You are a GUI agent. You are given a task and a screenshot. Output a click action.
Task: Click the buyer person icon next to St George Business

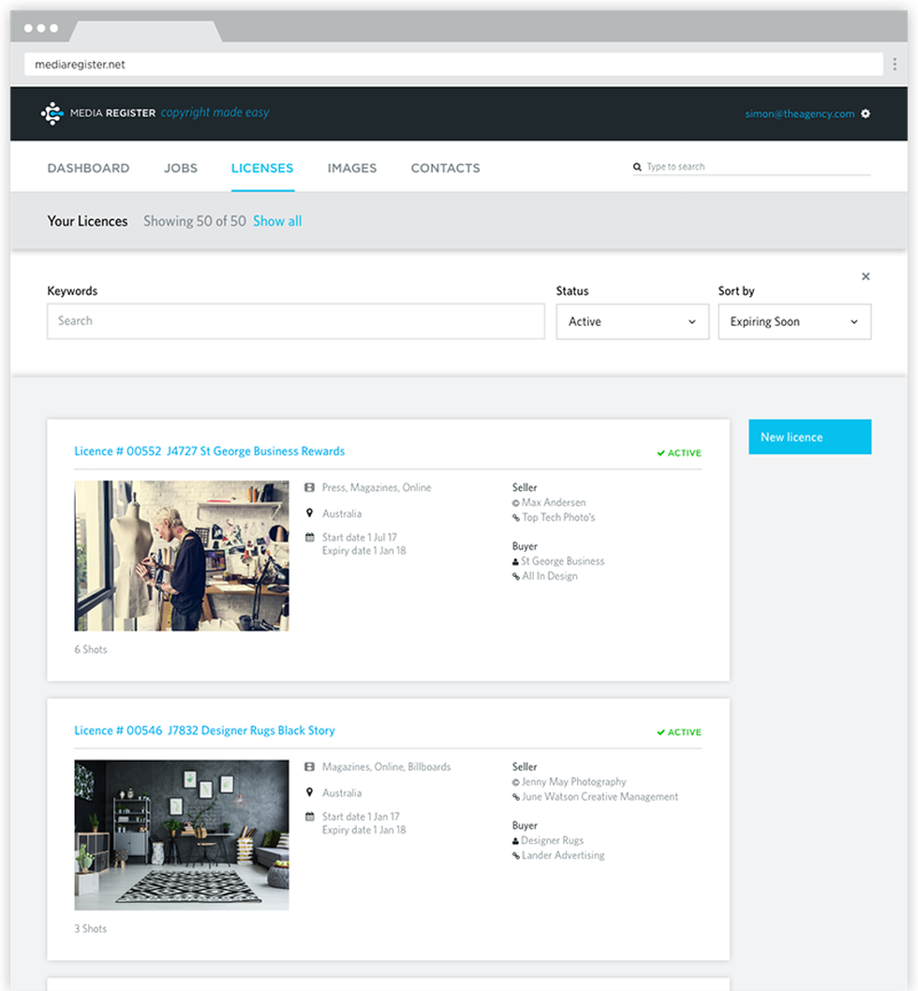516,561
